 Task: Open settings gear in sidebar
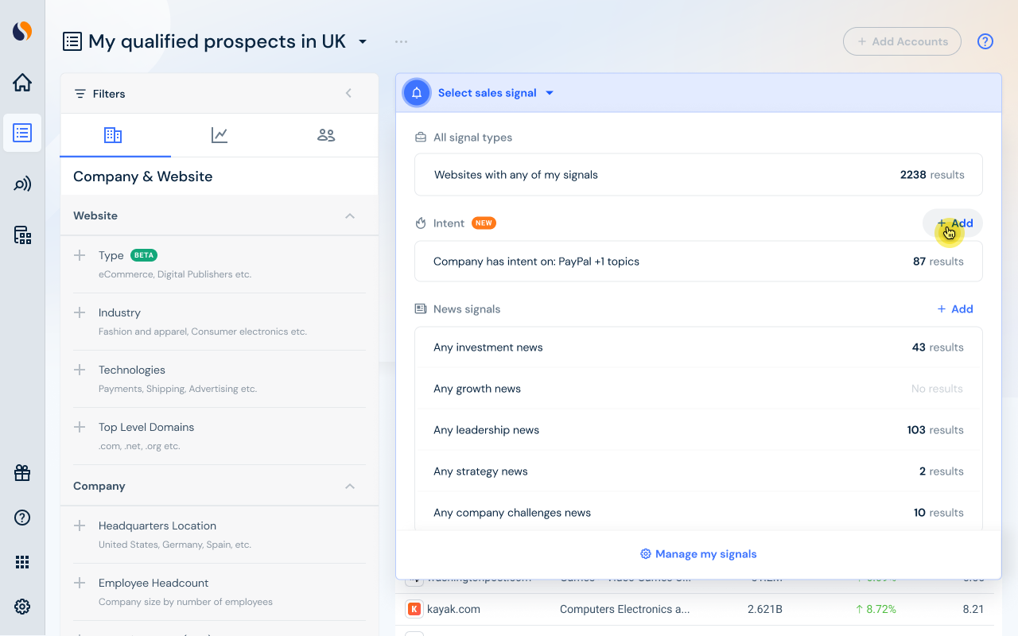(22, 607)
